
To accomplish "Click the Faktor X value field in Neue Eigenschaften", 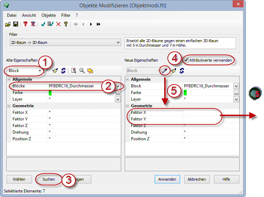I will 209,112.
